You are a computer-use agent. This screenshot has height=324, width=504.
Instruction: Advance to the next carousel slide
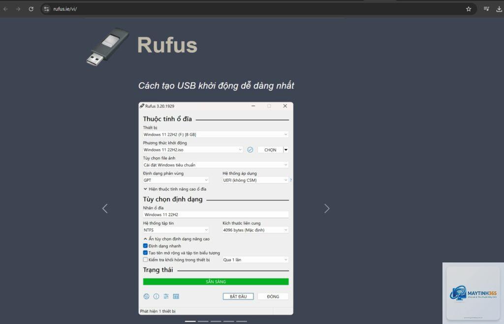tap(327, 209)
